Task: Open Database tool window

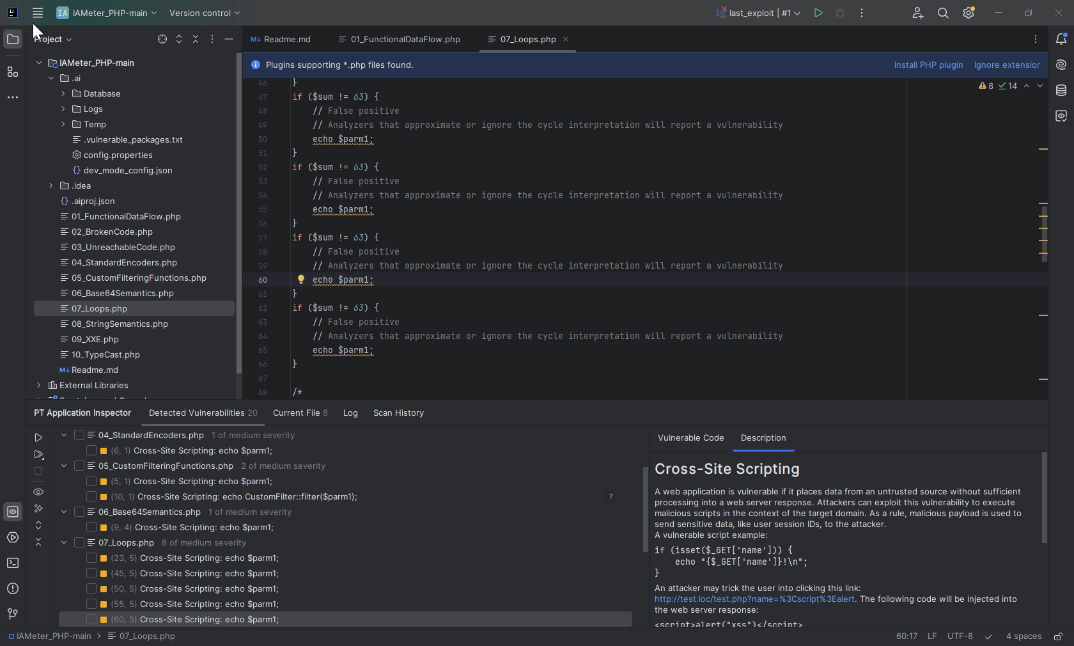Action: [1061, 90]
